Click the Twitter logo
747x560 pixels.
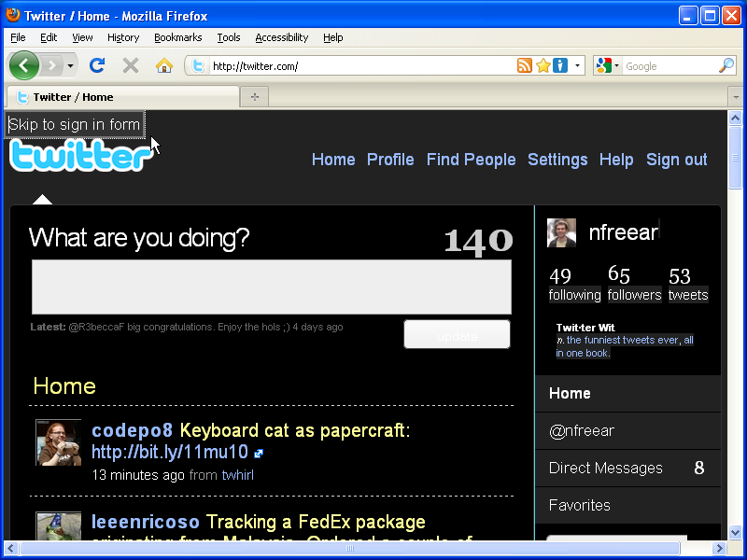(79, 157)
